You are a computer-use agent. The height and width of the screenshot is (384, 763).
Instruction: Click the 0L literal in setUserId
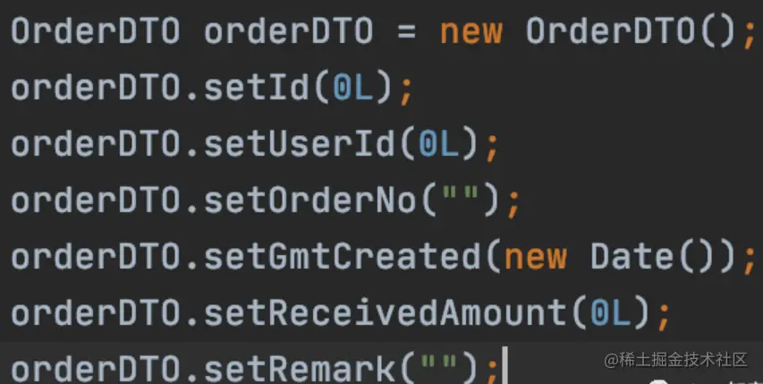[439, 146]
